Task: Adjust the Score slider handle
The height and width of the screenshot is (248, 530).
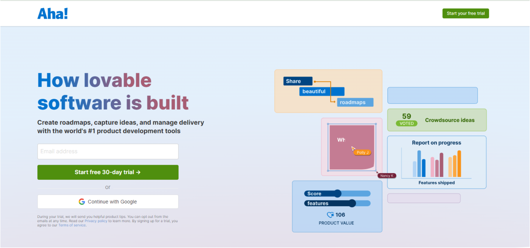Action: (337, 194)
